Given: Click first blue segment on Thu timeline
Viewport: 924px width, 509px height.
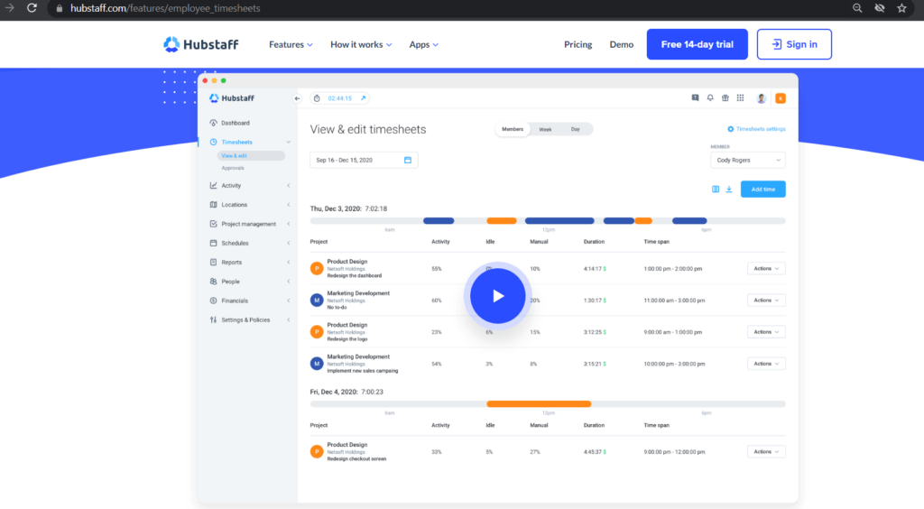Looking at the screenshot, I should point(439,221).
